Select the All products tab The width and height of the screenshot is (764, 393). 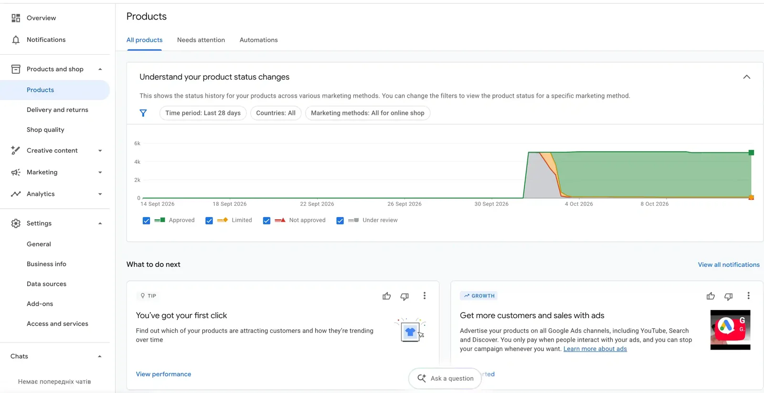click(144, 40)
